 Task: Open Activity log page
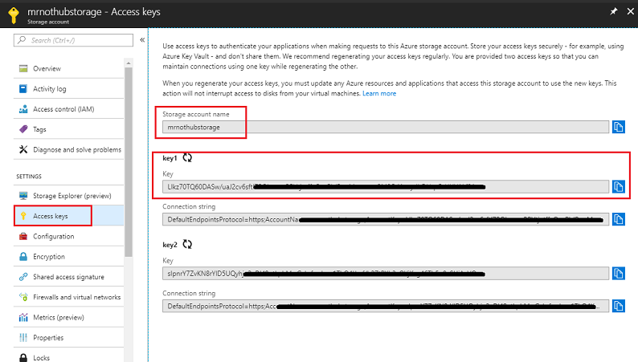50,88
